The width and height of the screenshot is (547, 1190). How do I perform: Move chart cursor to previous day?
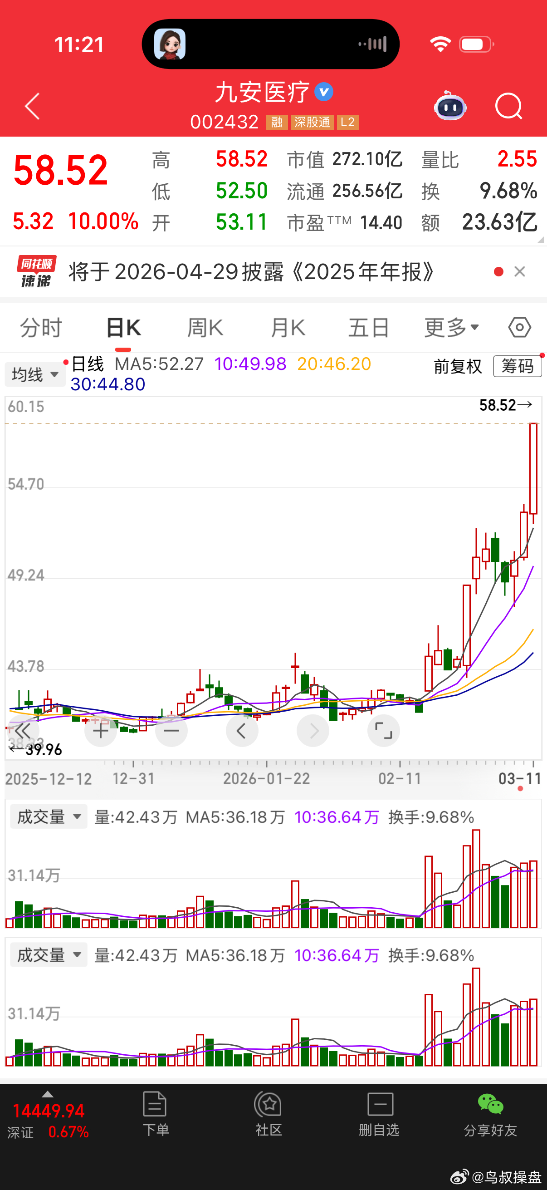(242, 730)
